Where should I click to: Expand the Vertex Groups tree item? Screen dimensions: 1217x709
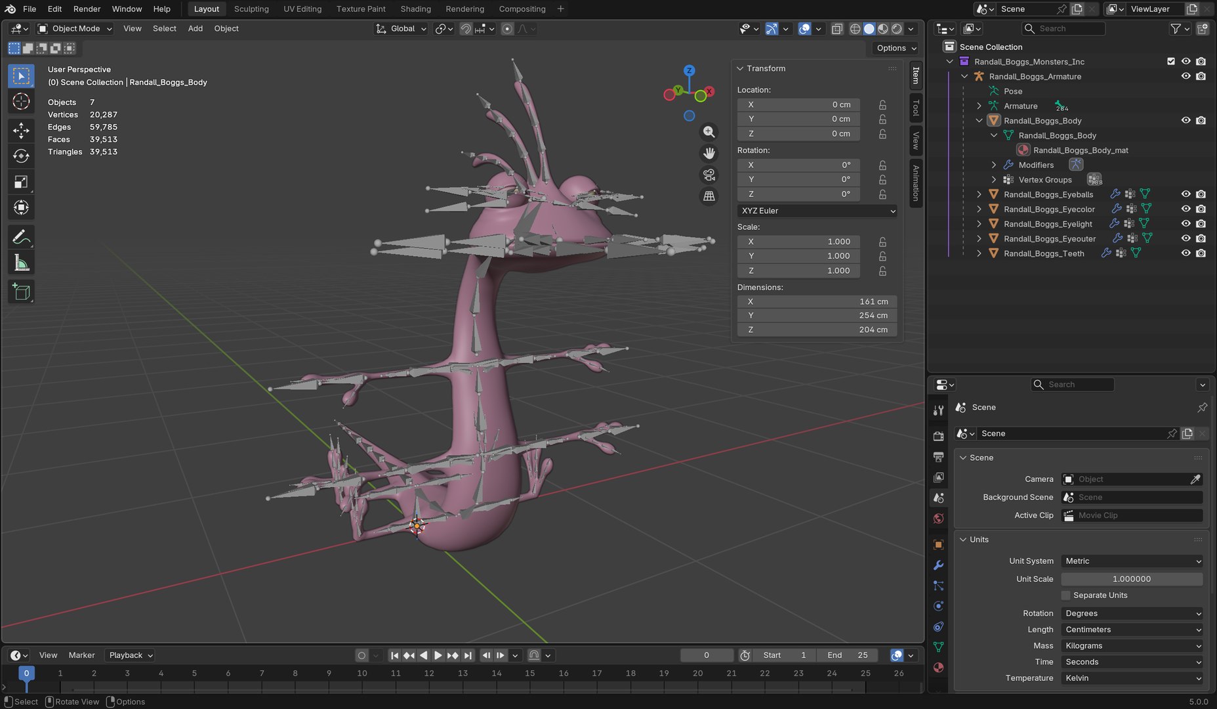(993, 180)
